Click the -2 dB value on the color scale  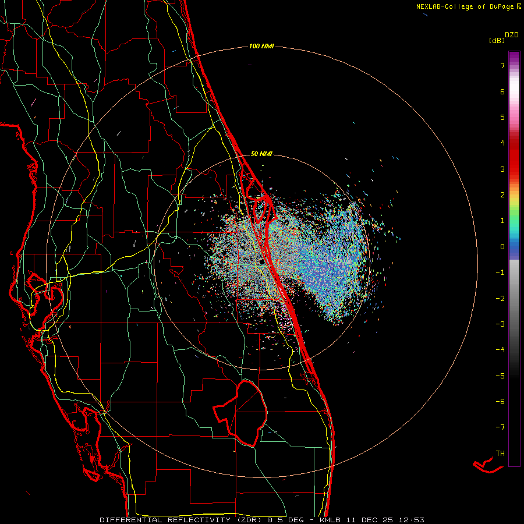[x=500, y=299]
